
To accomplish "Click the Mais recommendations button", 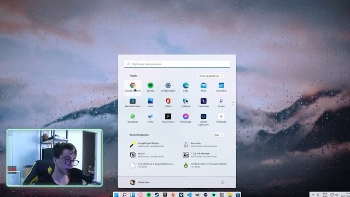I will [218, 135].
